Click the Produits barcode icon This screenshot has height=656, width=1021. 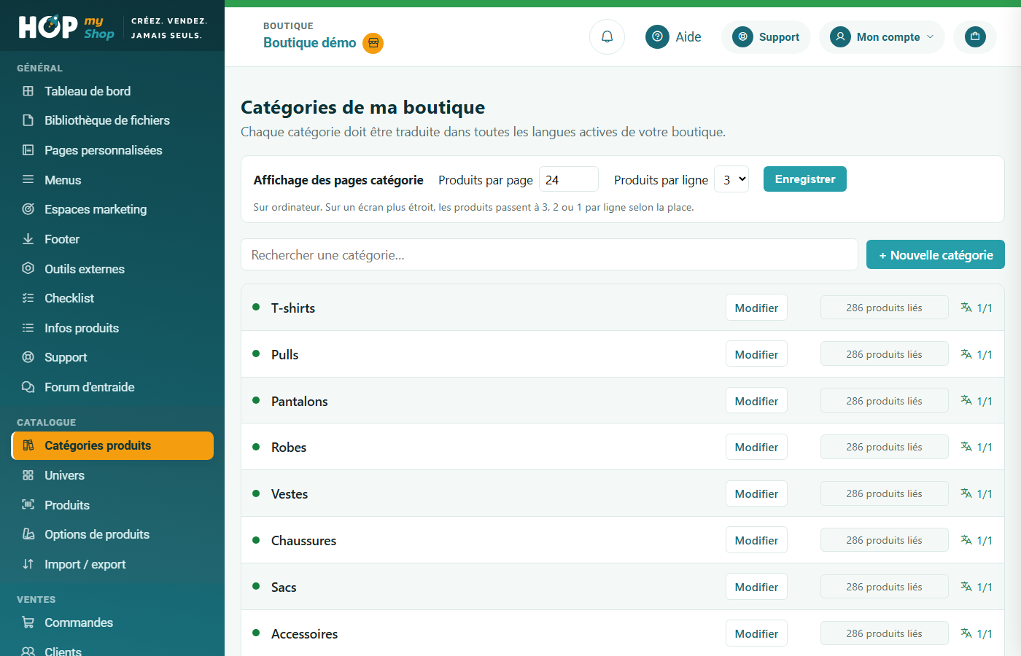pyautogui.click(x=28, y=504)
